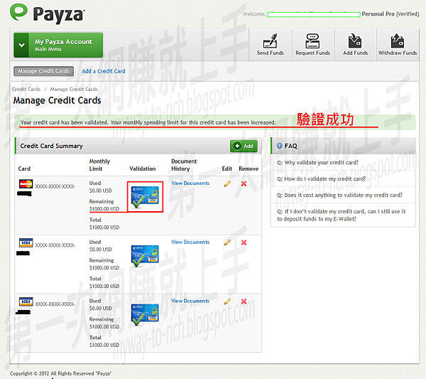This screenshot has height=379, width=426.
Task: Click the Payza logo
Action: [48, 13]
